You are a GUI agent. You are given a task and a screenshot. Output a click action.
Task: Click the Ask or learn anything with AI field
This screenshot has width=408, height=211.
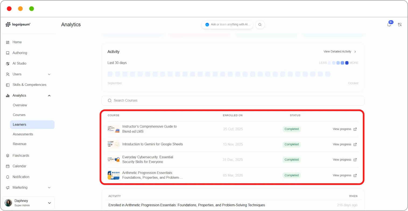tap(227, 24)
